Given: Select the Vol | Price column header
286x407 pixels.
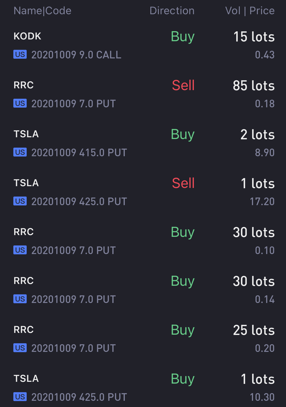Looking at the screenshot, I should pyautogui.click(x=250, y=11).
